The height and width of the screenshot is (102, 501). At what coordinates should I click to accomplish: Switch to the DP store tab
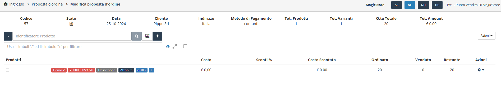(437, 5)
